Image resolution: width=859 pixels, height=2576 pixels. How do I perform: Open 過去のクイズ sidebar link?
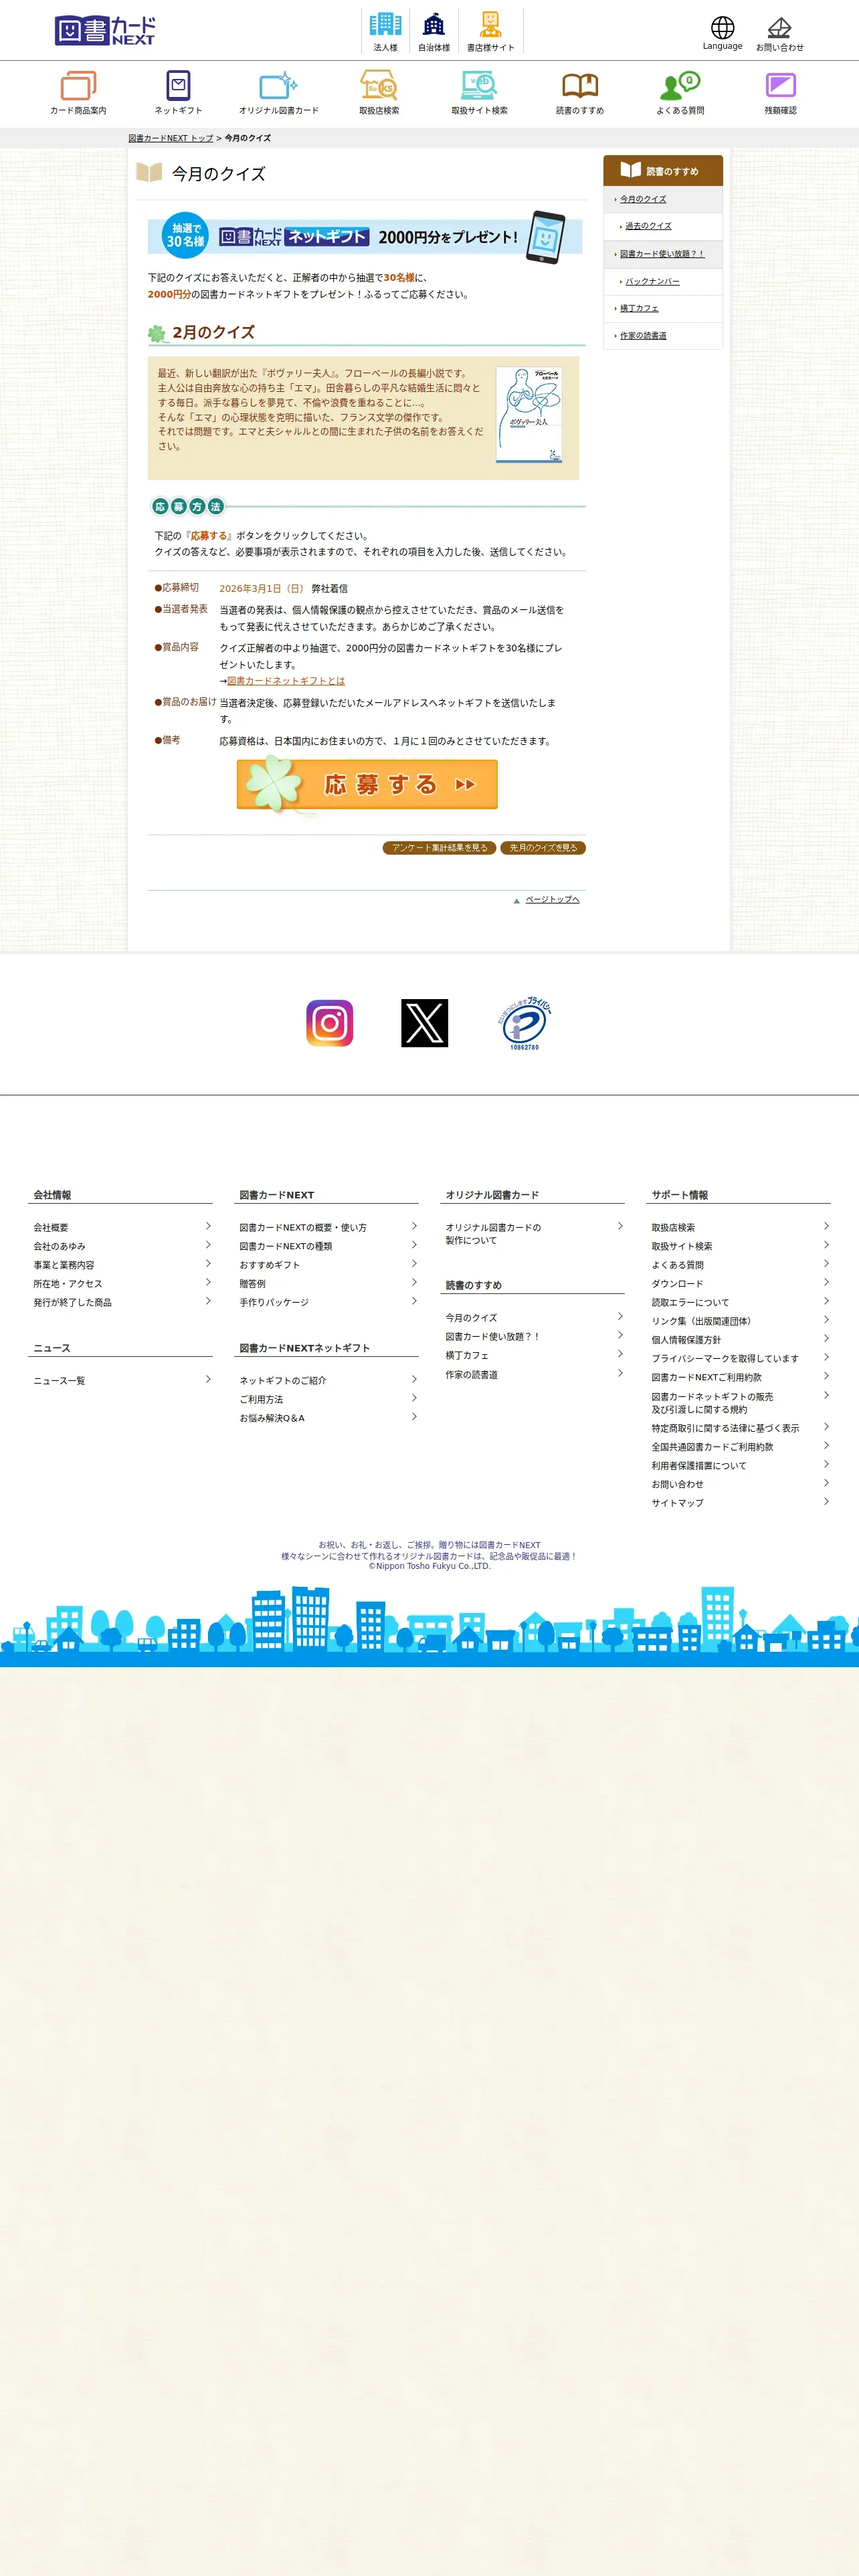click(648, 226)
